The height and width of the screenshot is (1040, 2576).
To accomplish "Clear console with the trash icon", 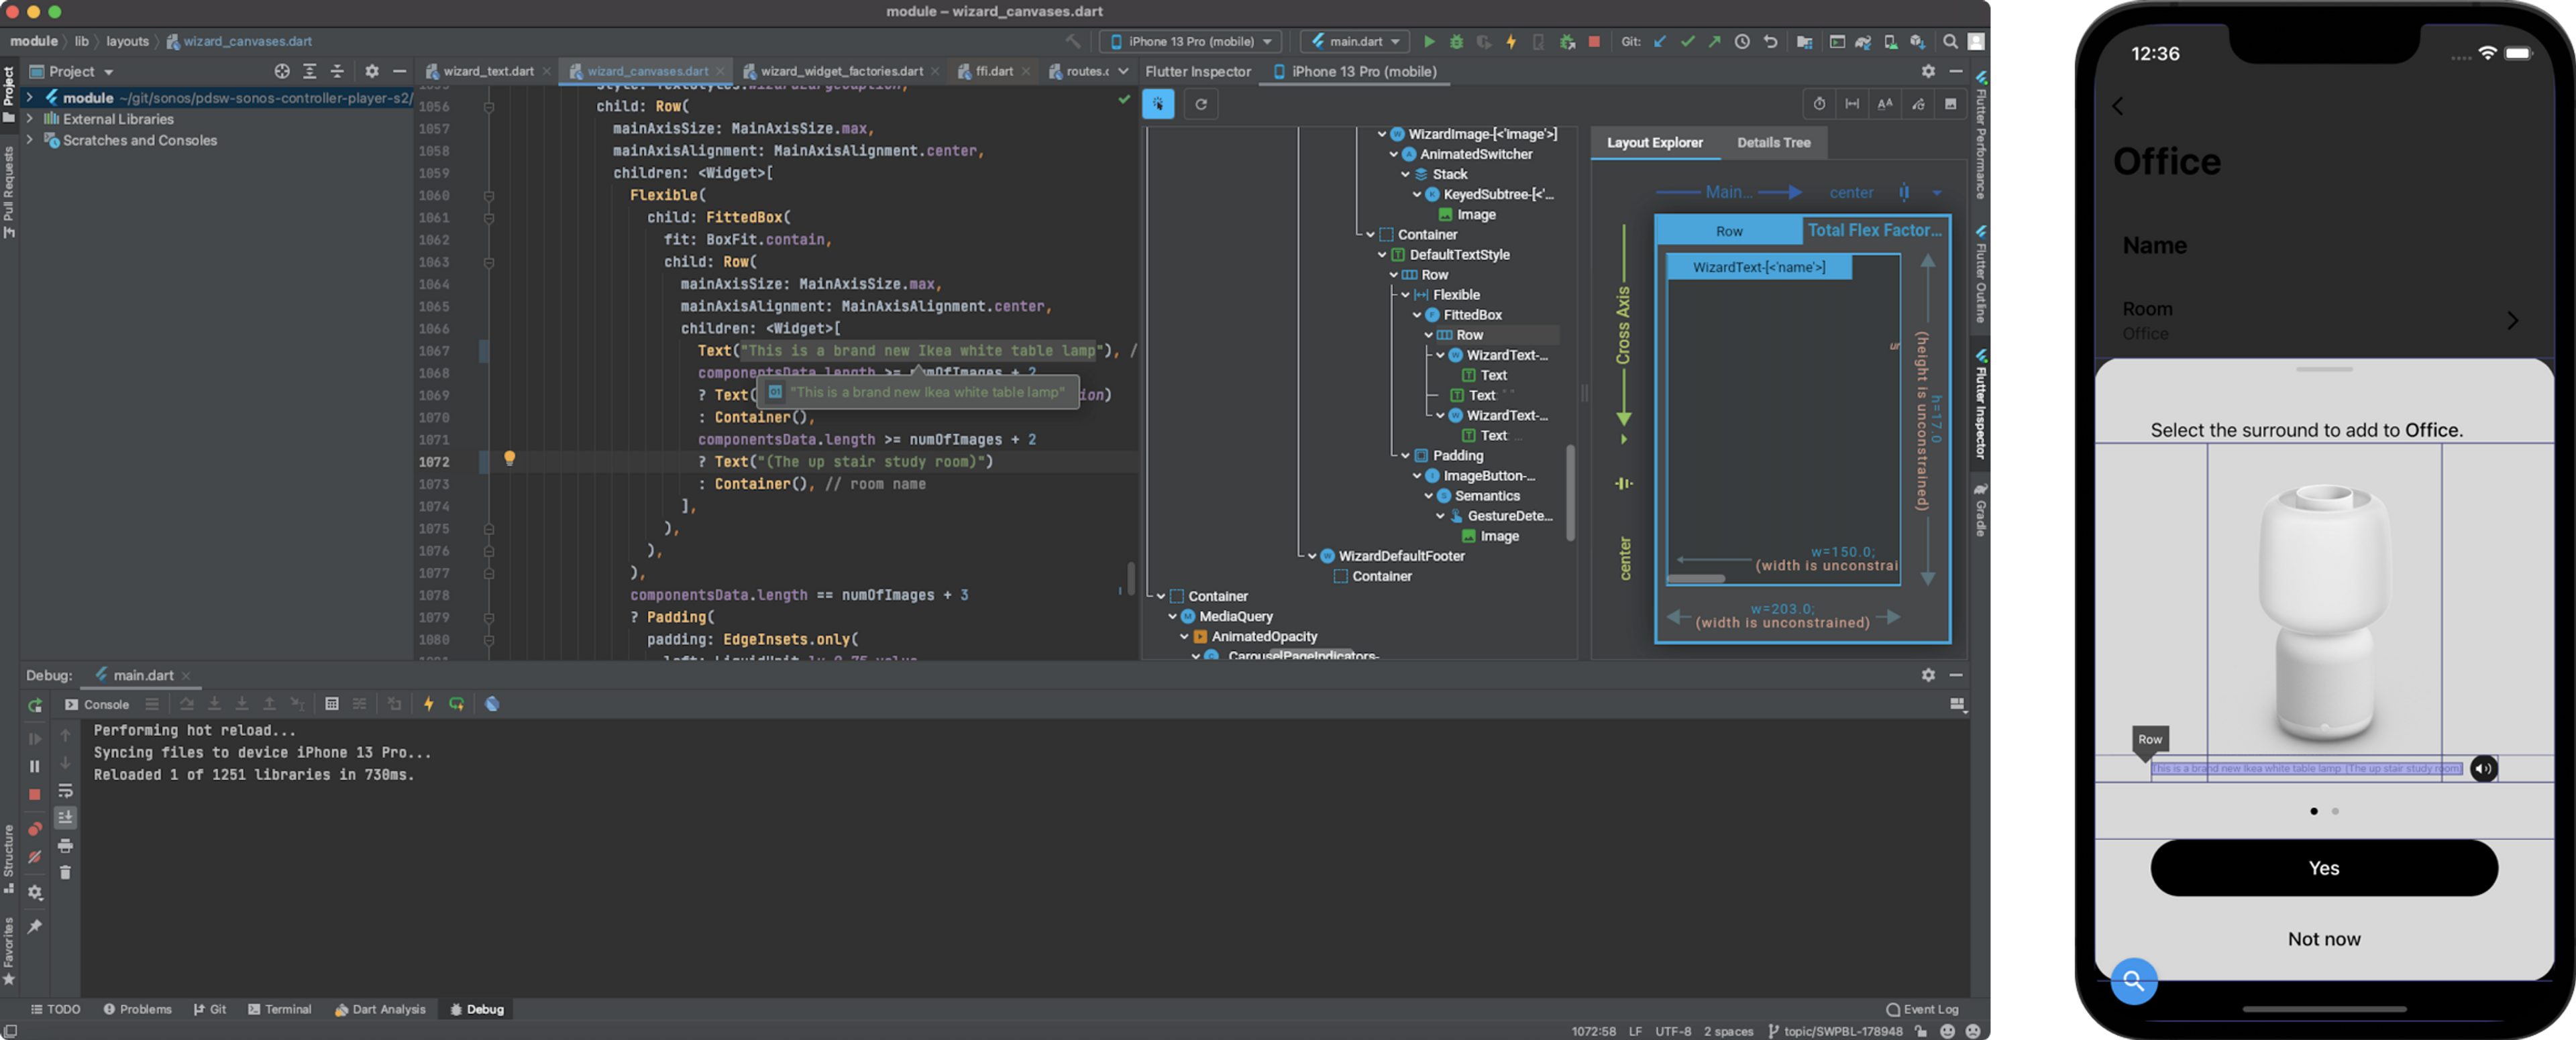I will pyautogui.click(x=65, y=872).
